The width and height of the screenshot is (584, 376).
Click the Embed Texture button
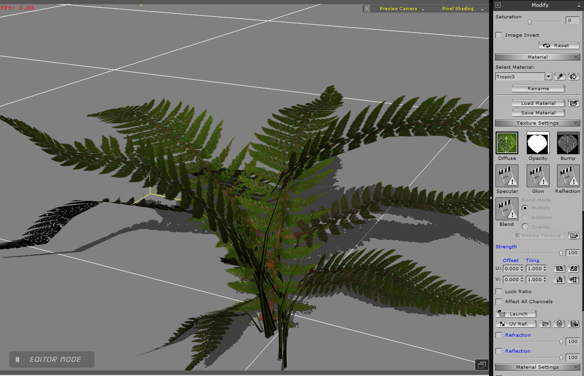tap(538, 235)
